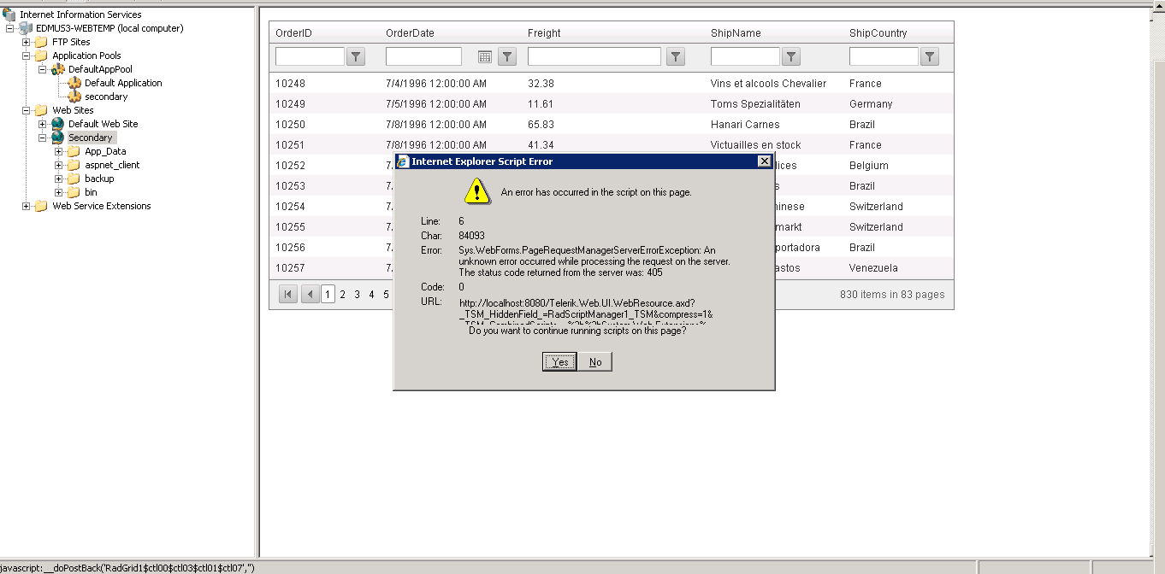The width and height of the screenshot is (1165, 574).
Task: Click the secondary application gear icon
Action: 74,97
